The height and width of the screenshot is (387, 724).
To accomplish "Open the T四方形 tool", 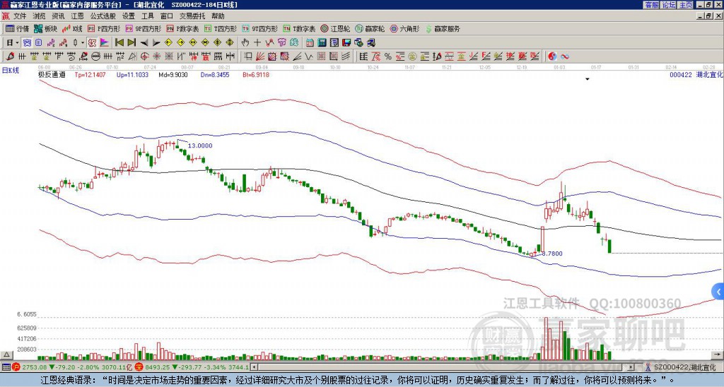I will click(x=221, y=28).
